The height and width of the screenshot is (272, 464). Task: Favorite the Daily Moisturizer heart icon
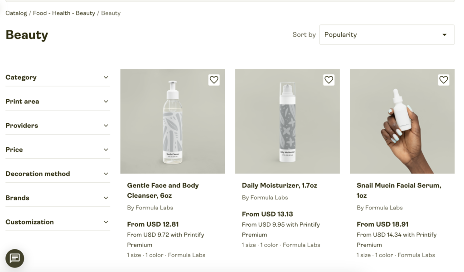329,80
